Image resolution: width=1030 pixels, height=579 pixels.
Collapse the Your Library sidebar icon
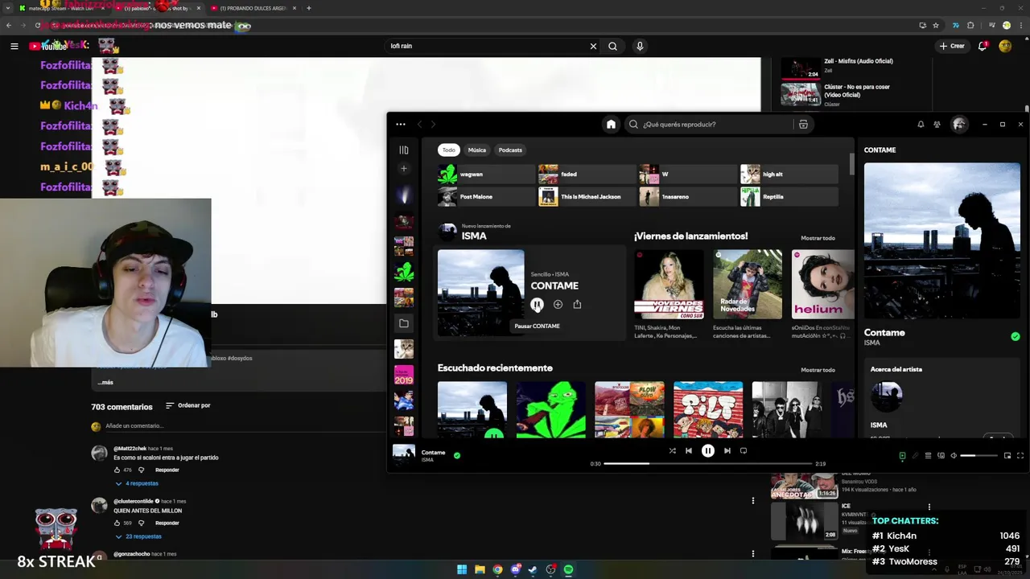[x=404, y=150]
